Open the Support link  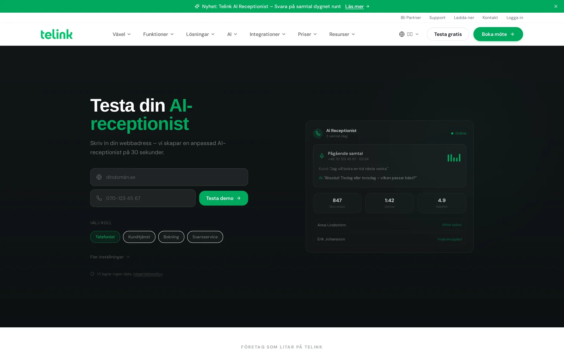(x=437, y=18)
